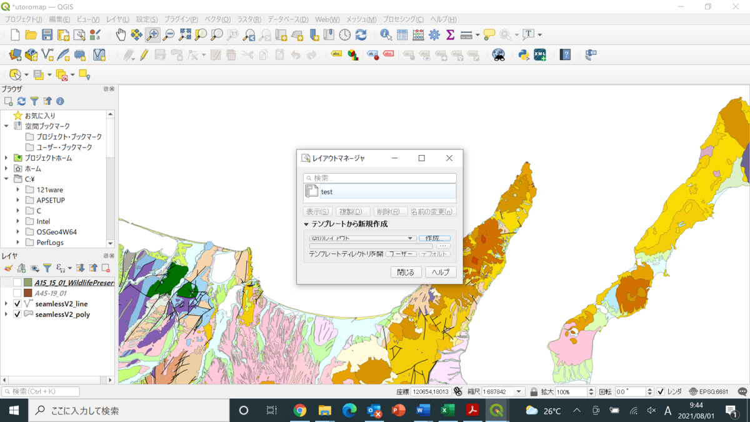Open project with the folder icon

click(x=31, y=35)
